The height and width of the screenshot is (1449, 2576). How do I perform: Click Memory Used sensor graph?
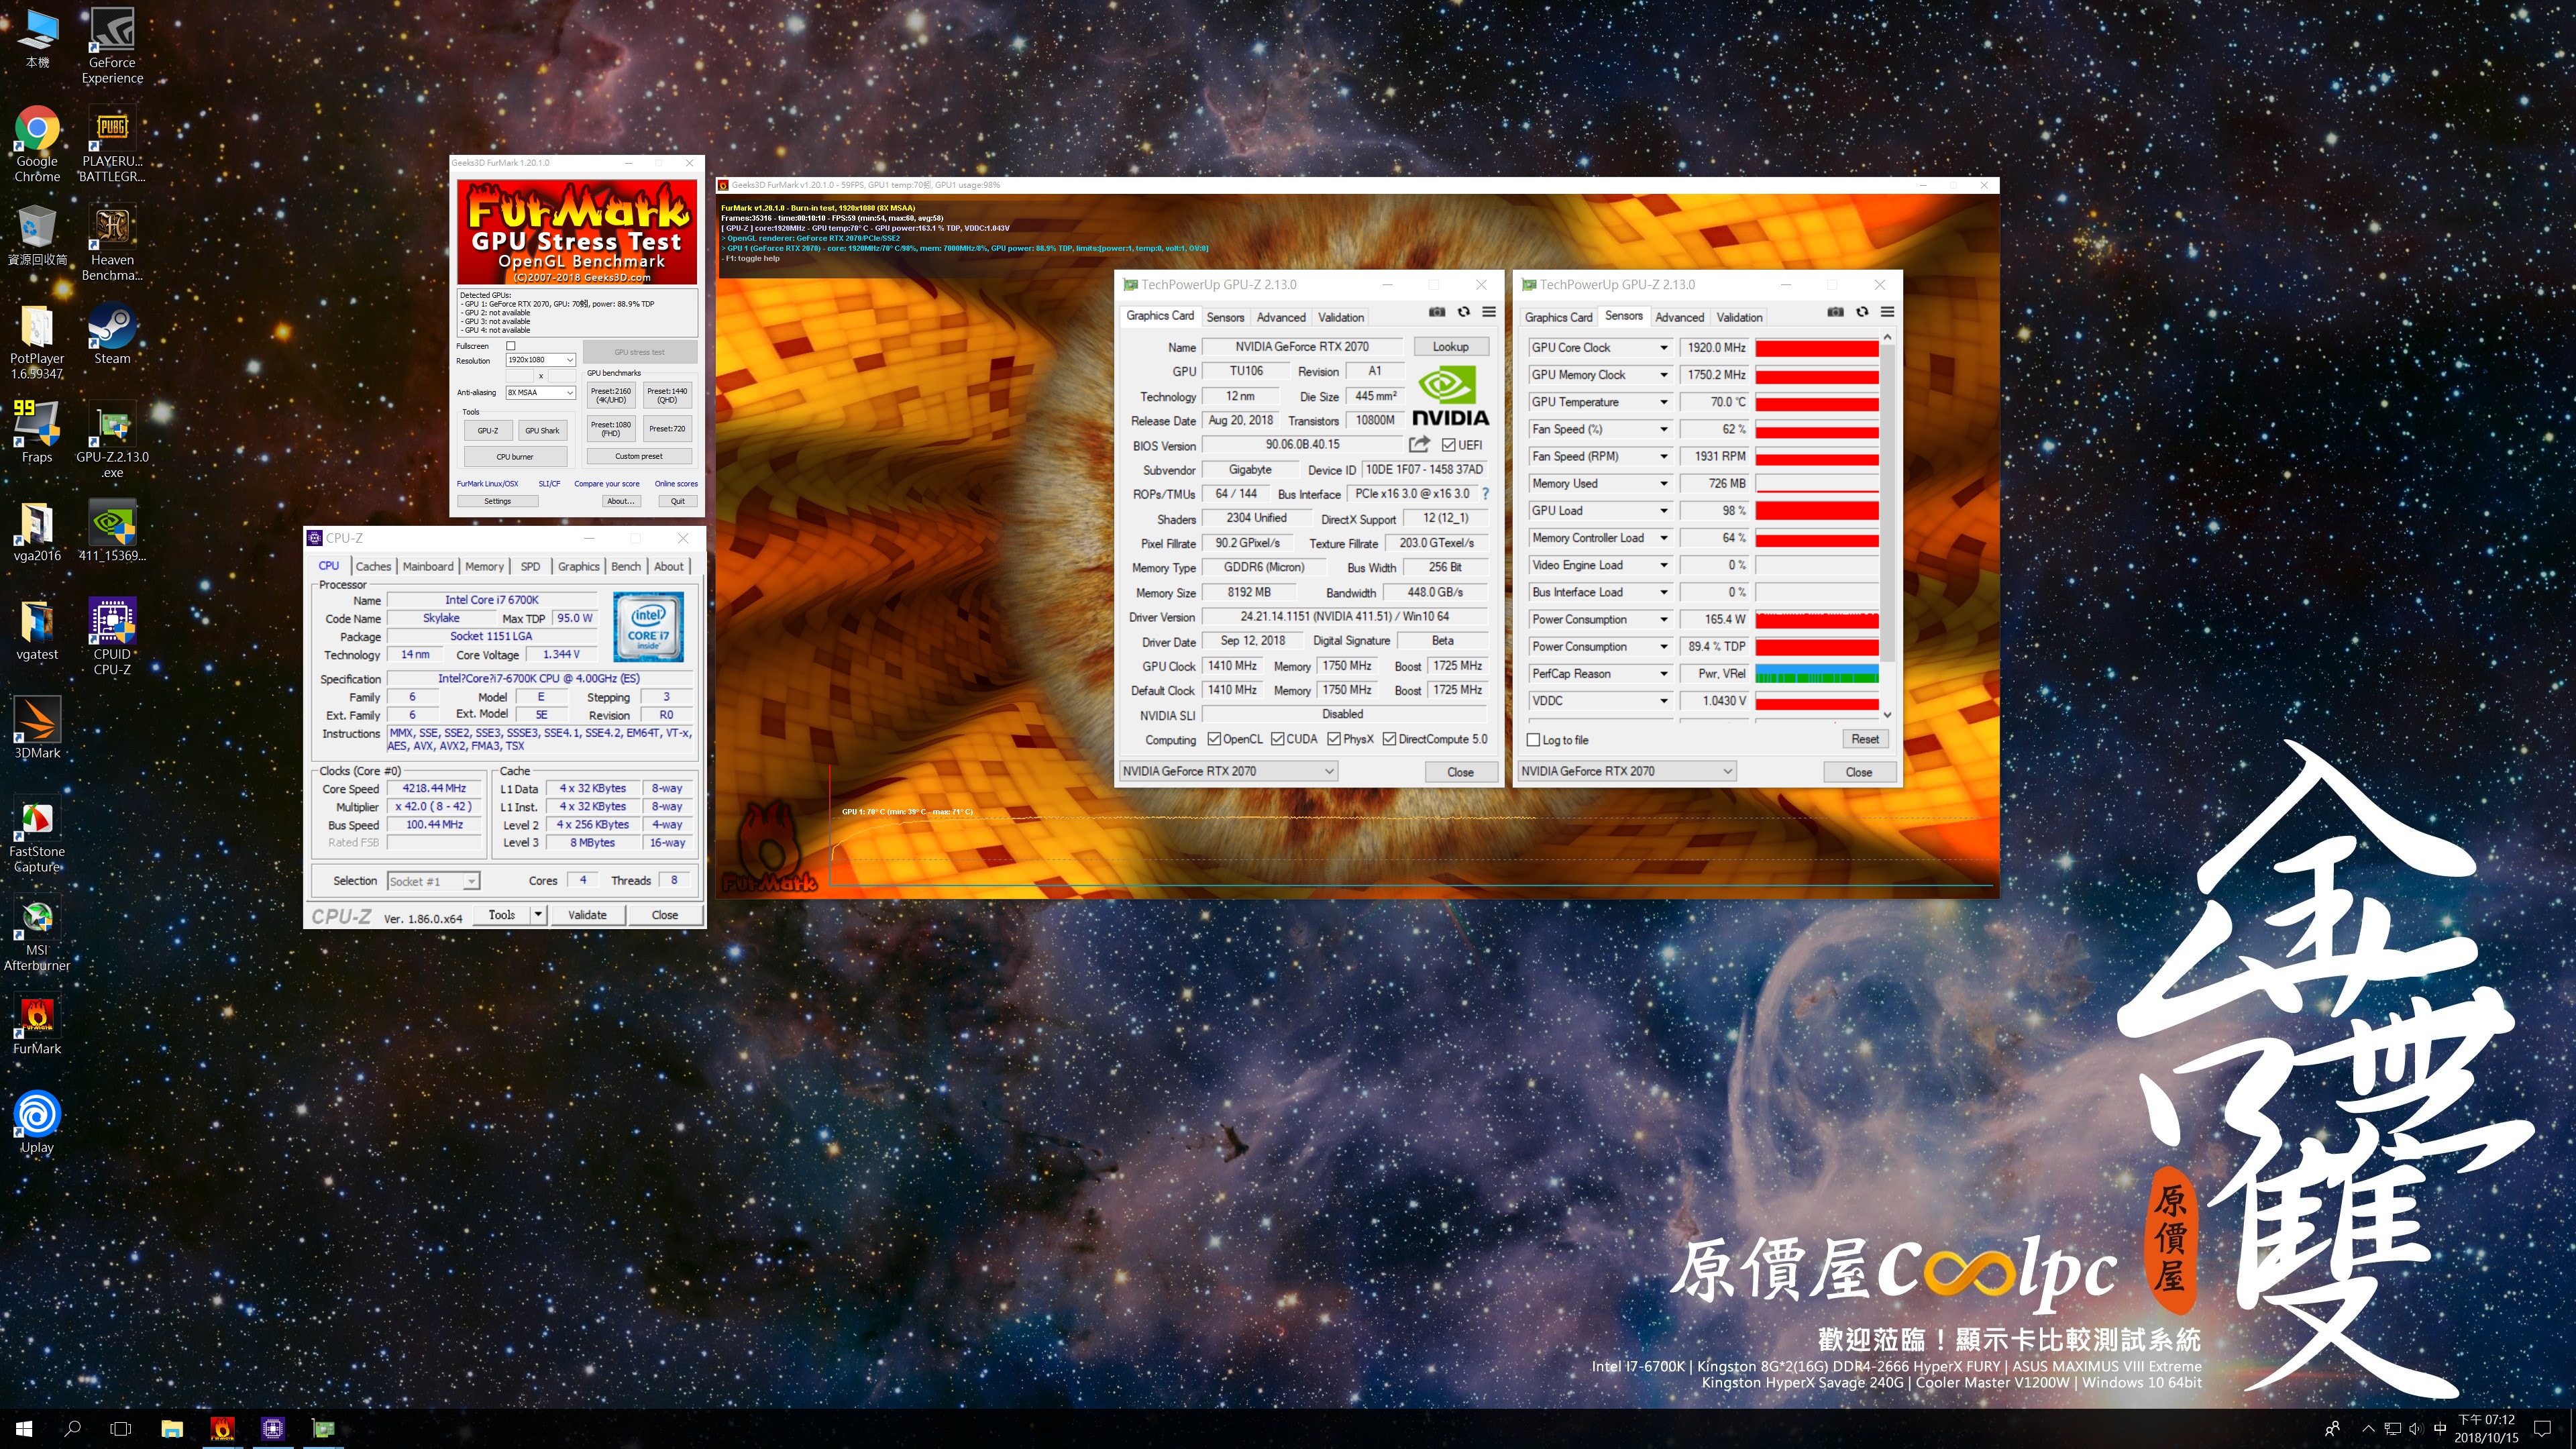pyautogui.click(x=1817, y=484)
